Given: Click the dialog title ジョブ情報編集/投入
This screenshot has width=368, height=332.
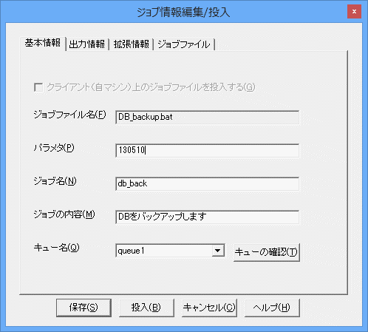Looking at the screenshot, I should click(x=183, y=12).
